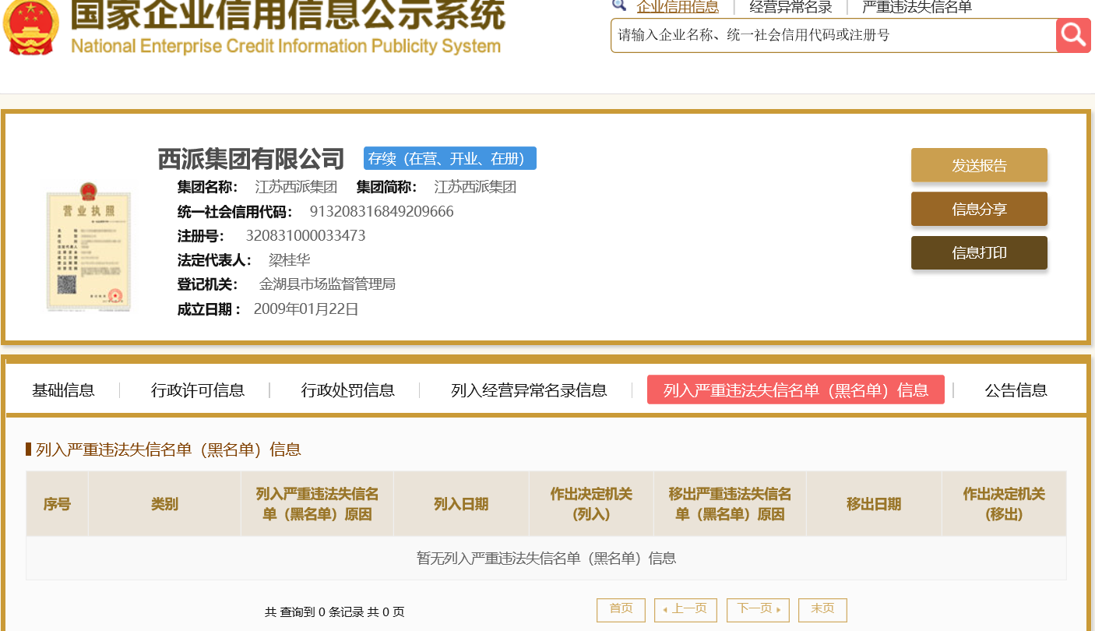Open the 列入经营异常名录信息 tab
This screenshot has width=1095, height=631.
point(529,390)
